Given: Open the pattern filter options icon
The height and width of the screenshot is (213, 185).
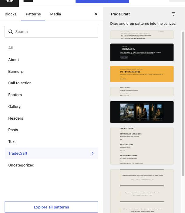Looking at the screenshot, I should pos(173,14).
